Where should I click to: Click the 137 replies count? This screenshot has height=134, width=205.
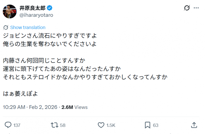pos(17,125)
